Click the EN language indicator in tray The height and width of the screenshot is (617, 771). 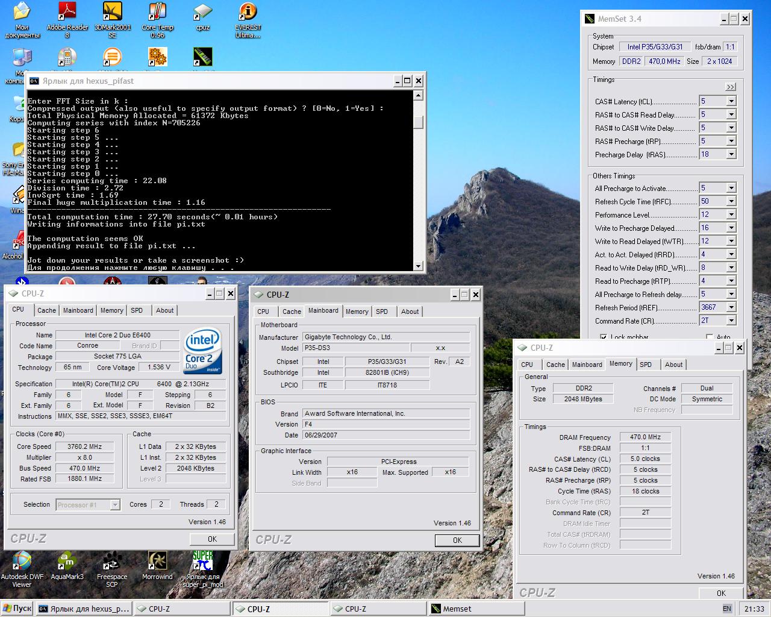pyautogui.click(x=727, y=609)
